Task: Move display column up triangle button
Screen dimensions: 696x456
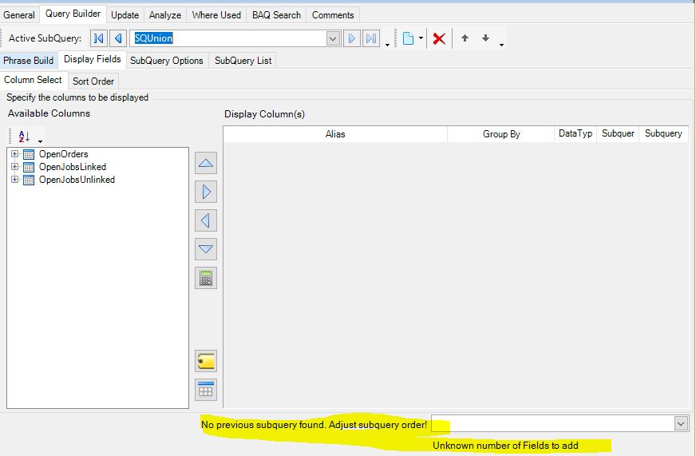Action: click(x=205, y=163)
